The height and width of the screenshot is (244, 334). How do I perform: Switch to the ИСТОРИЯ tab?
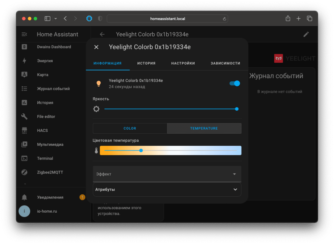[x=146, y=63]
